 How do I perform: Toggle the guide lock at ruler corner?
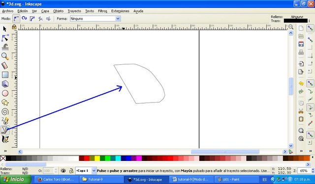(14, 26)
